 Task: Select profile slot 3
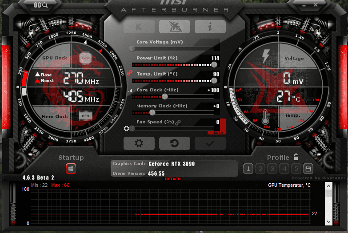[x=272, y=169]
